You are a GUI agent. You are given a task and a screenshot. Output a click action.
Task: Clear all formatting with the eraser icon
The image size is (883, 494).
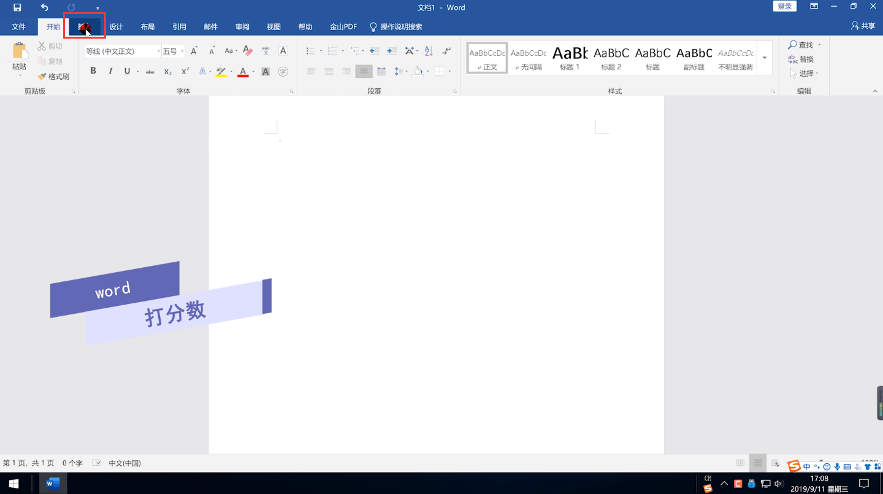[x=248, y=51]
